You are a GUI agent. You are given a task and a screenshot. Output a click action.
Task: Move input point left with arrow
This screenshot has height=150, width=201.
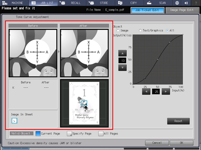pos(146,92)
